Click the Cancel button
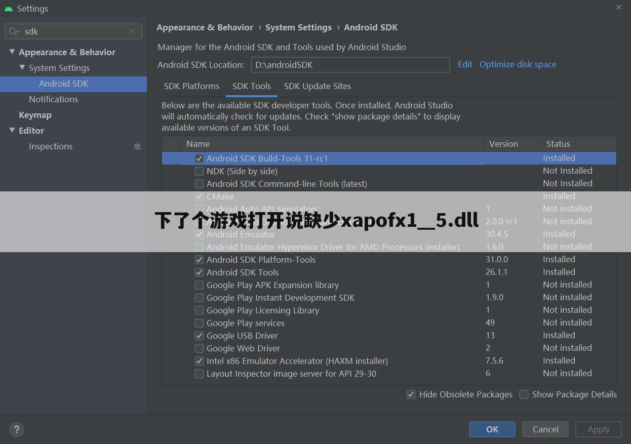631x444 pixels. tap(545, 429)
